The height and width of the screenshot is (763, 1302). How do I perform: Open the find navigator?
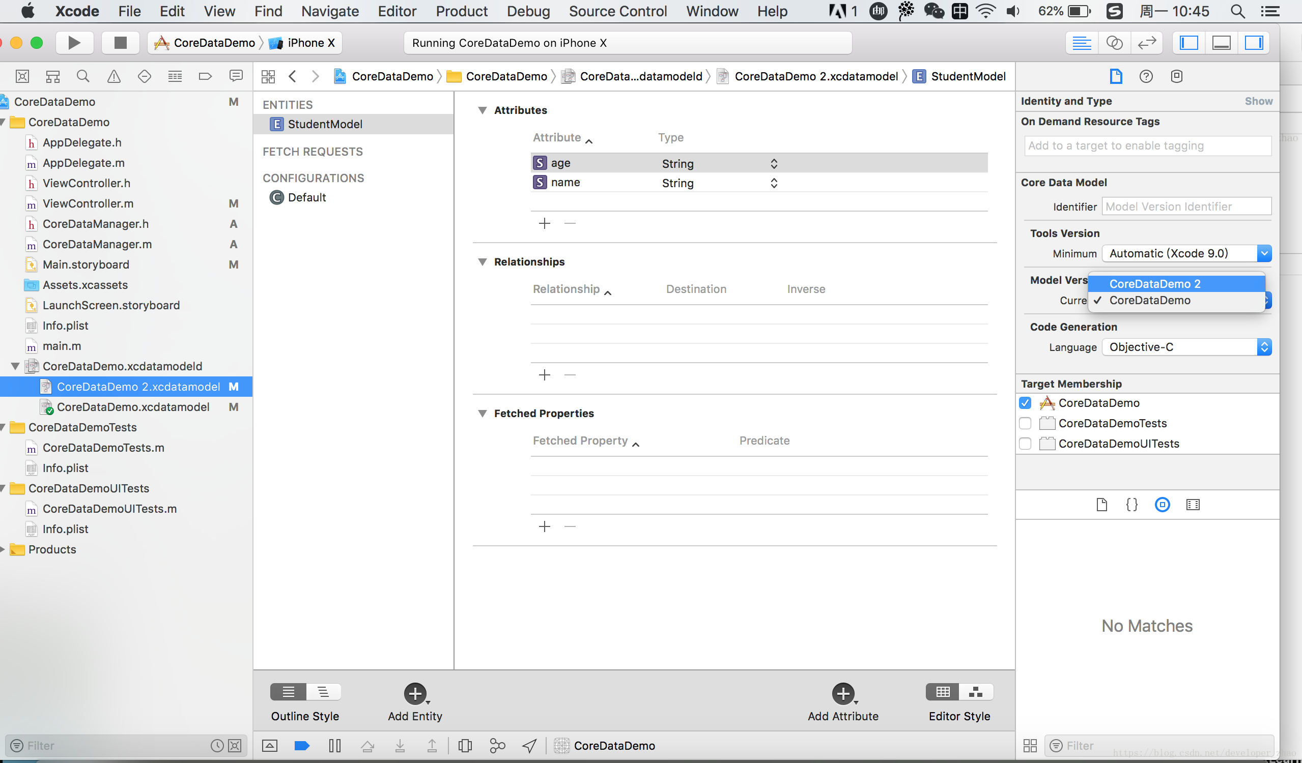pos(82,76)
